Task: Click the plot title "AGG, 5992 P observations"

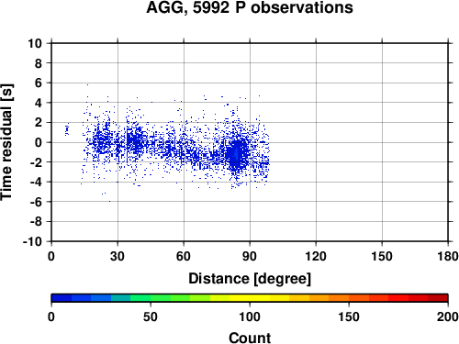Action: [250, 7]
